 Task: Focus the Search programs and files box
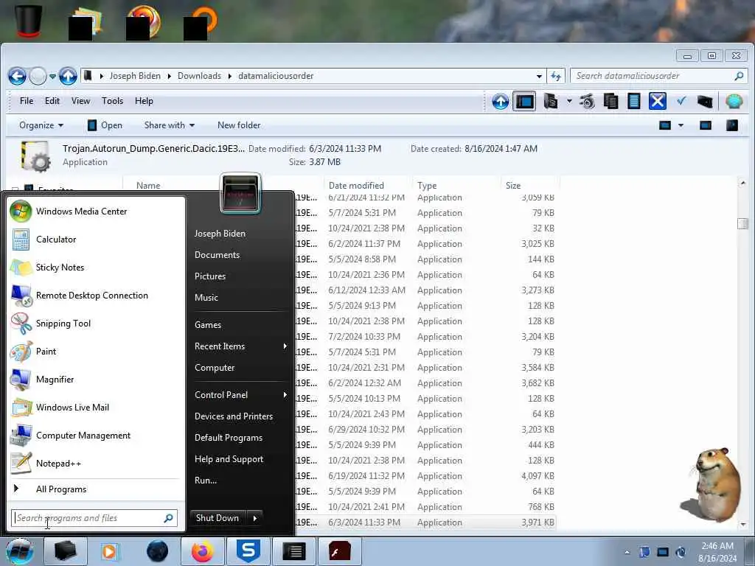point(94,518)
